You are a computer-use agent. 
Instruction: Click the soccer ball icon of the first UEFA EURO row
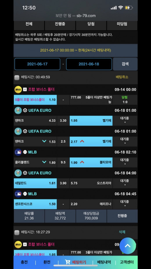[25, 111]
